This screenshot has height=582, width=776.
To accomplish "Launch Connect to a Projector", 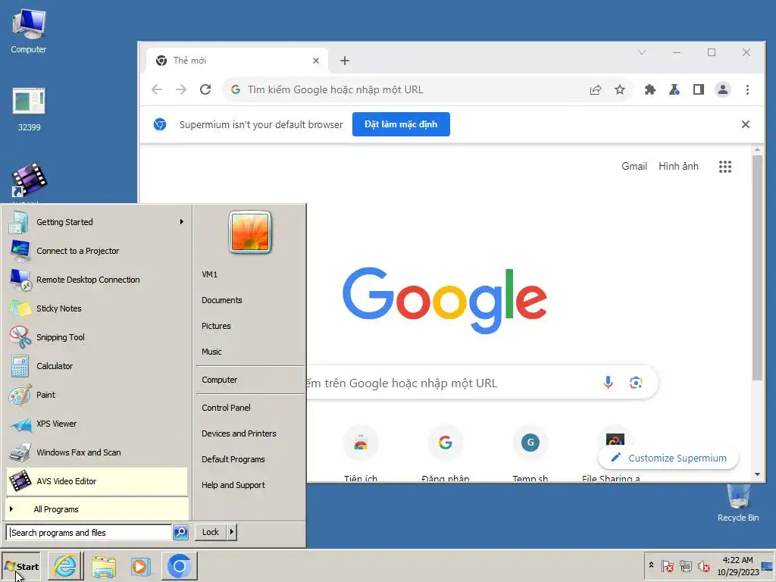I will [97, 250].
